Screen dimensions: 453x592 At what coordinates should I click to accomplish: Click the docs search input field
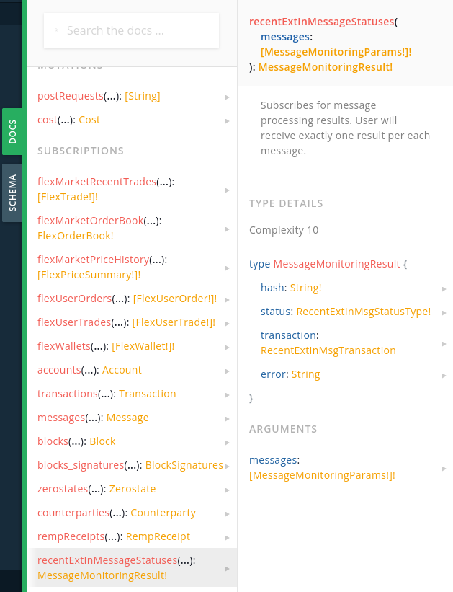pyautogui.click(x=137, y=31)
